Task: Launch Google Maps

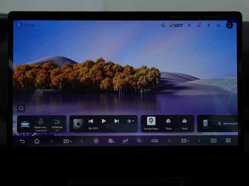Action: (x=151, y=124)
